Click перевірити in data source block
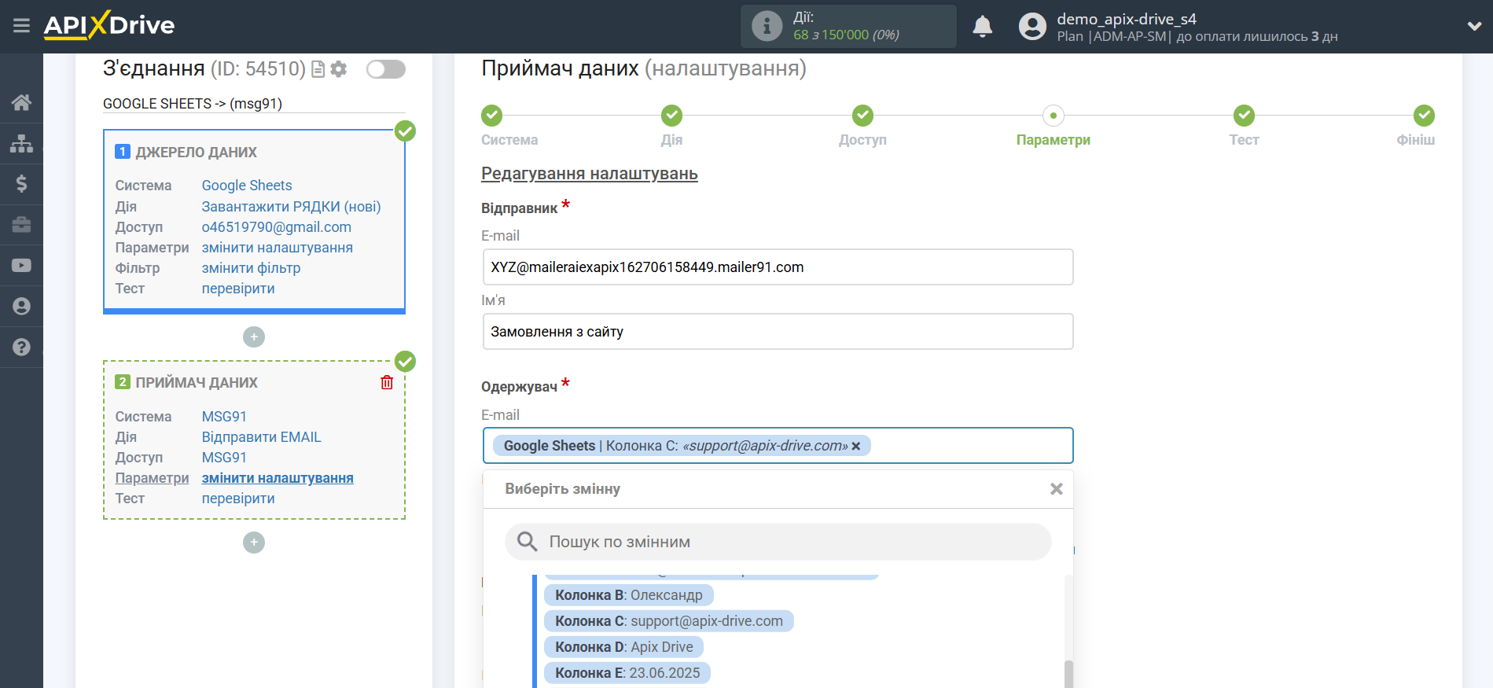The image size is (1493, 688). (238, 289)
